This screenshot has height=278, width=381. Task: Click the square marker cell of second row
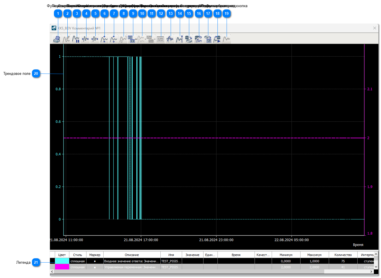[x=95, y=267]
